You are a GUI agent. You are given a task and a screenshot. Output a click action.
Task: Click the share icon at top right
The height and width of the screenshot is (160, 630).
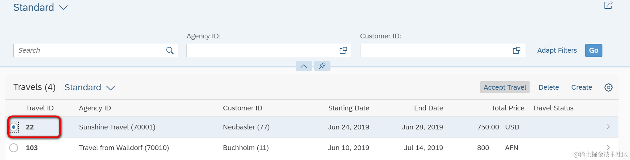[608, 5]
